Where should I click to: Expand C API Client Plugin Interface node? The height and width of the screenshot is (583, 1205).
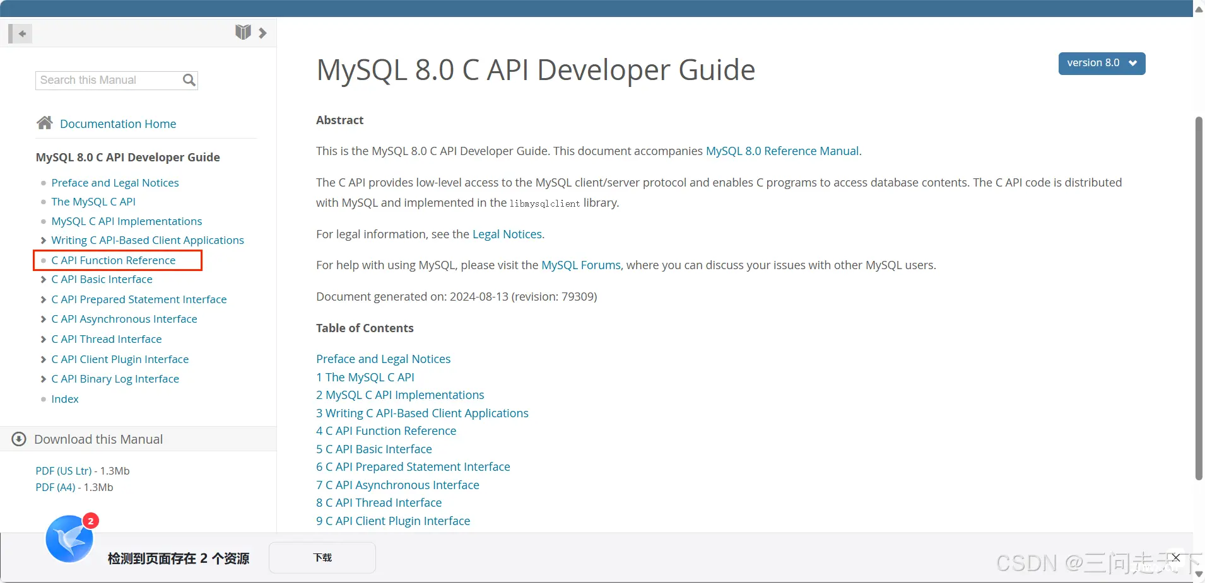pos(44,359)
